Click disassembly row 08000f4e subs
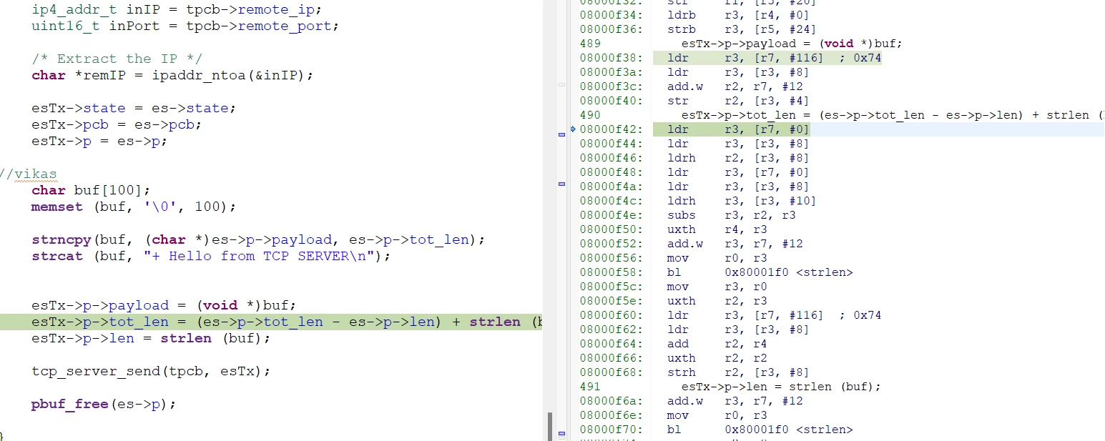 [687, 215]
